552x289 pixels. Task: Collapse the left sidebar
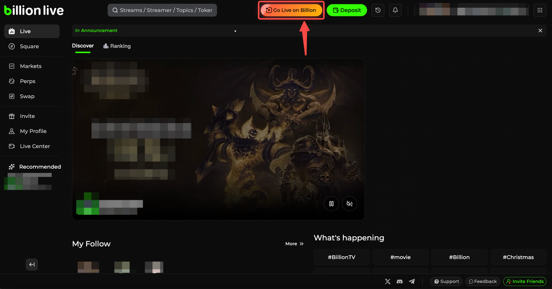pos(32,264)
